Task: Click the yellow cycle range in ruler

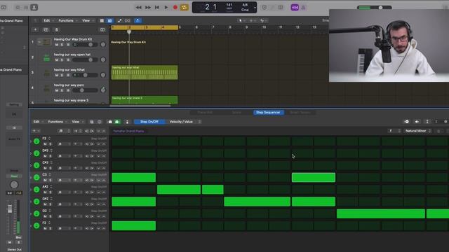Action: pos(145,27)
